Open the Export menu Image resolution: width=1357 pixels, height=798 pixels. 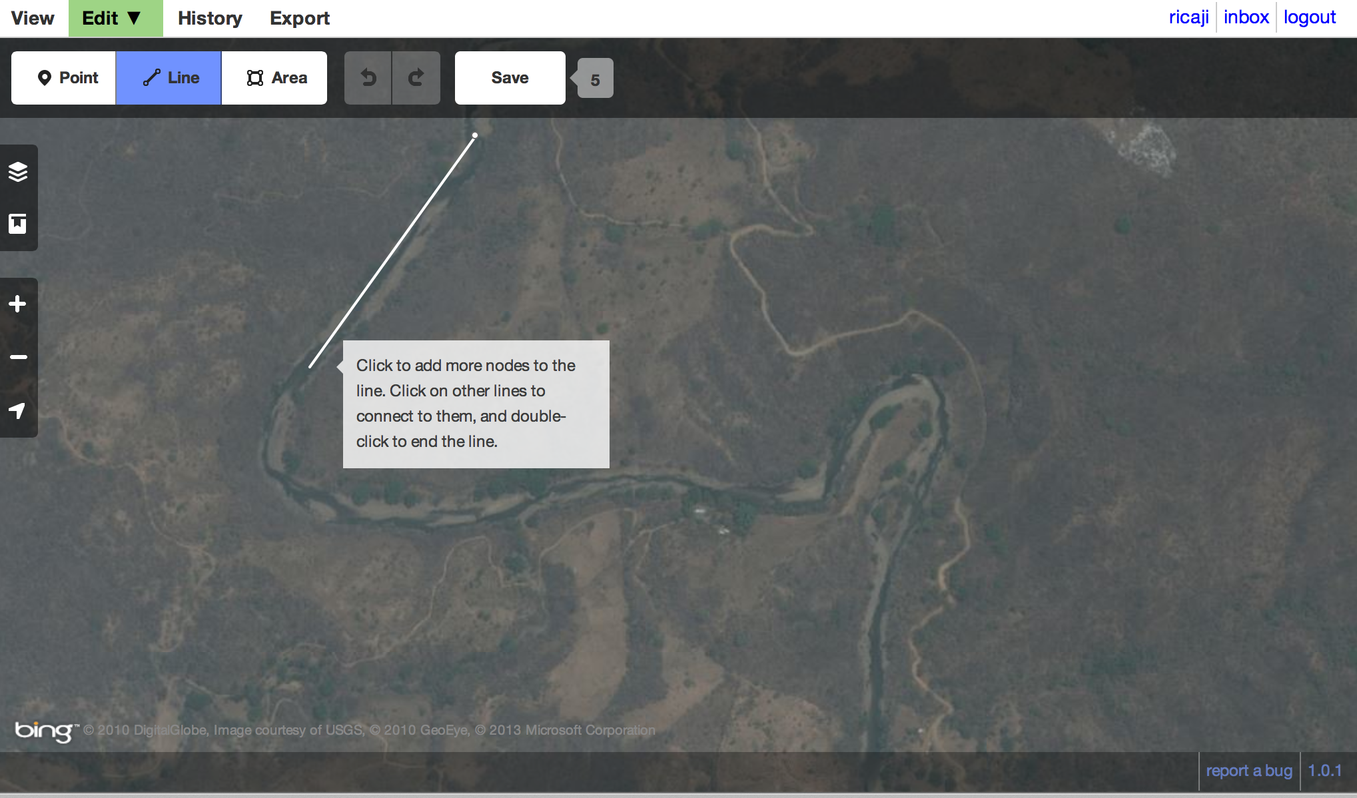pos(299,18)
